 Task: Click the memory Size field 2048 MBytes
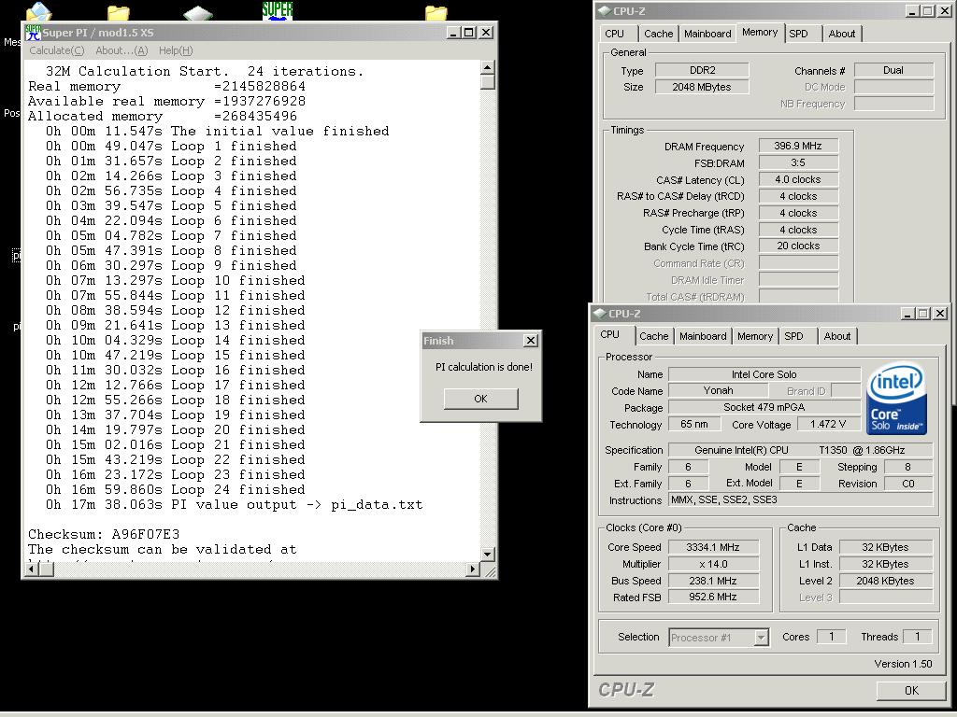pyautogui.click(x=702, y=87)
